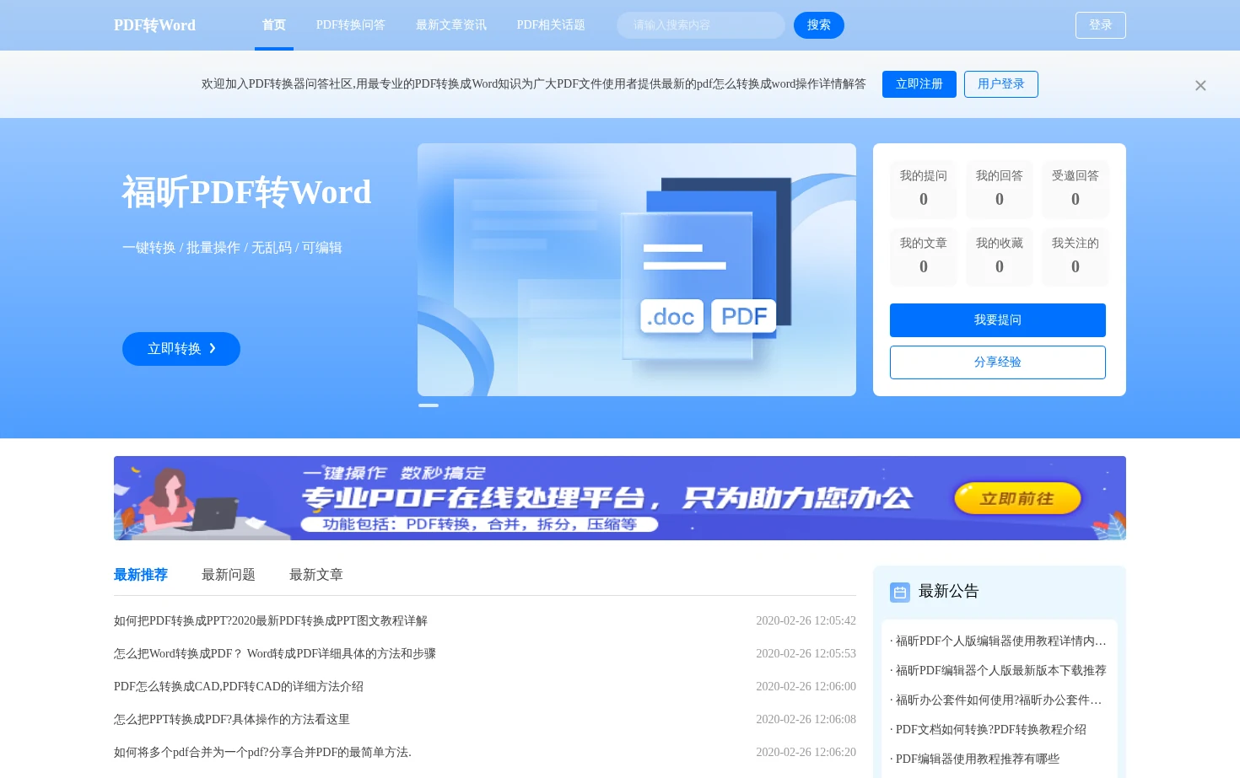The image size is (1240, 778).
Task: Open announcement PDF文档如何转换?PDF转换教程介绍
Action: coord(989,730)
